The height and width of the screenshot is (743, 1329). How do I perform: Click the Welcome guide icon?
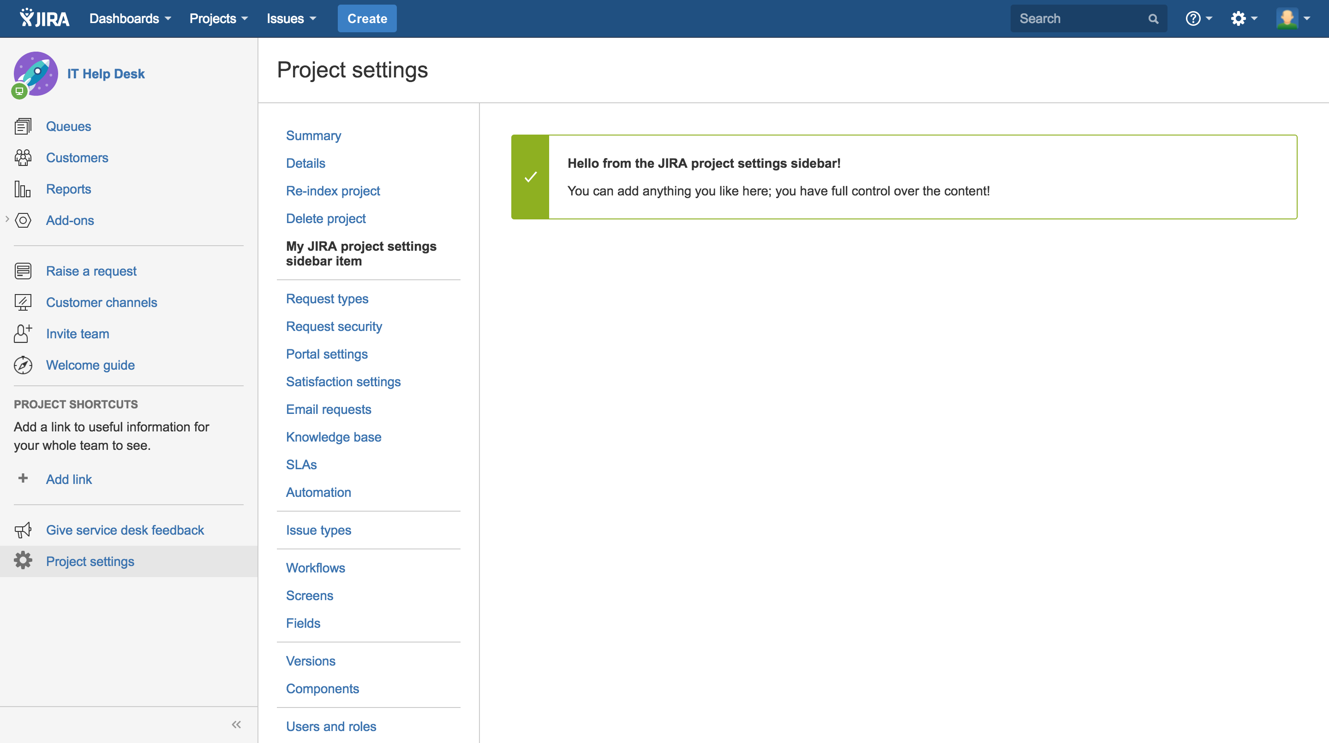[24, 365]
